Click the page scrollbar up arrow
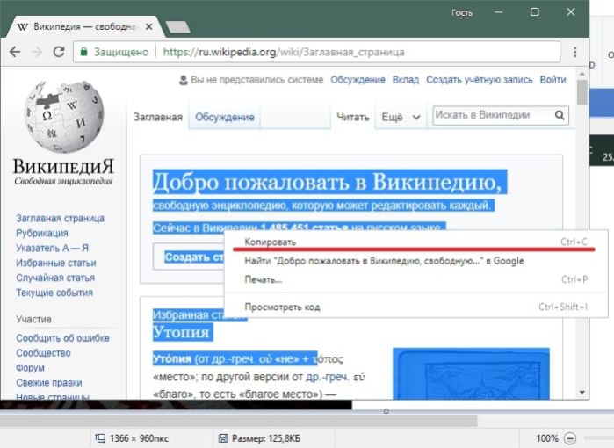614x448 pixels. (581, 74)
